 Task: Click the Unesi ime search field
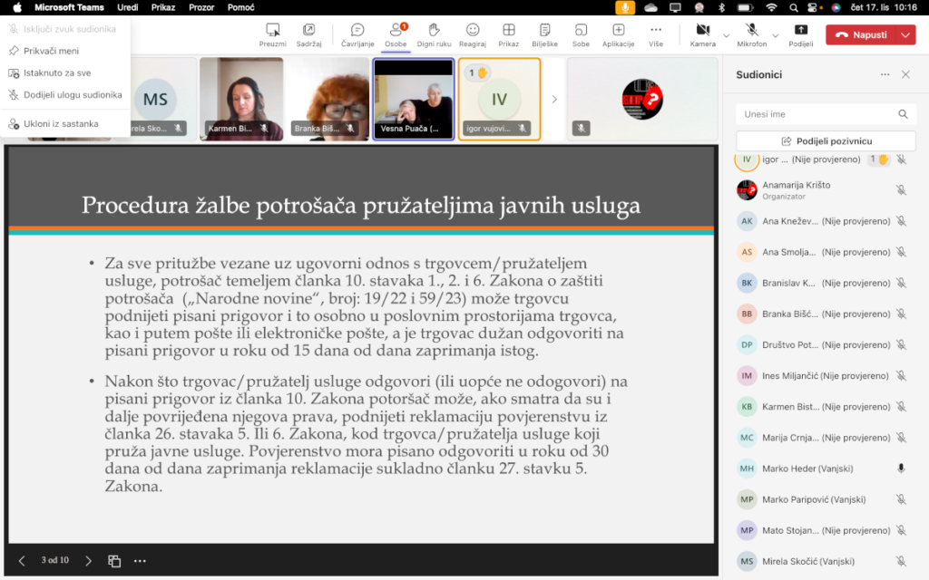826,114
